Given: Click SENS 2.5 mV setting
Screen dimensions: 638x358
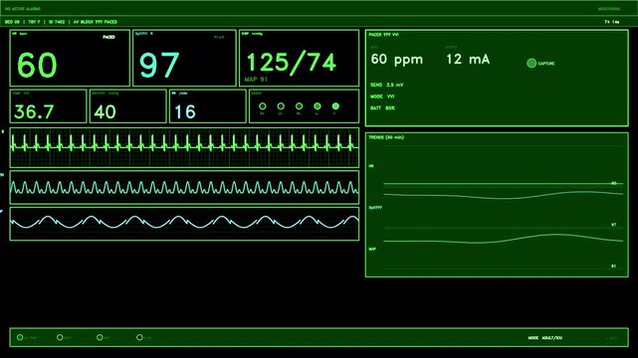Looking at the screenshot, I should pos(386,85).
